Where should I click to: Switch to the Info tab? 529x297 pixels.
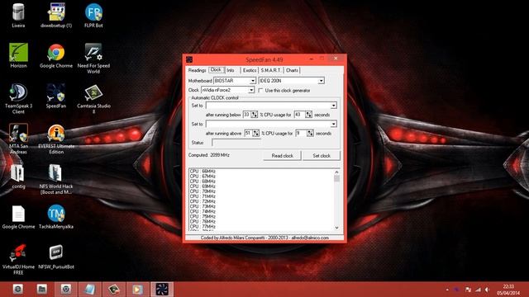(x=231, y=70)
